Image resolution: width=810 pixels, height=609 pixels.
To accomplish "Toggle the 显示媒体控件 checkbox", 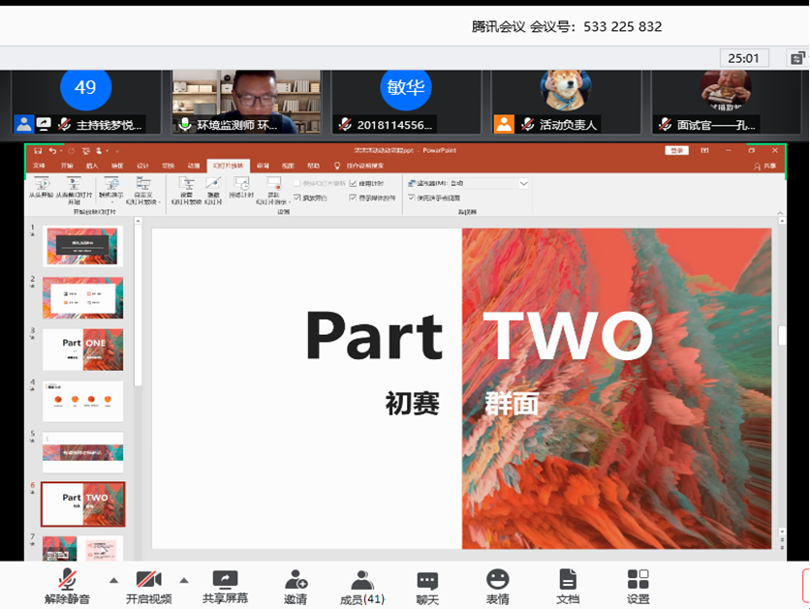I will [x=353, y=198].
